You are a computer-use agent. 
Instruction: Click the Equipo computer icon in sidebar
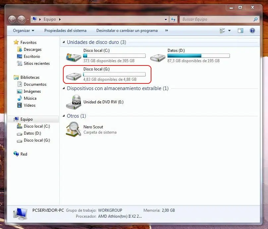(x=16, y=119)
